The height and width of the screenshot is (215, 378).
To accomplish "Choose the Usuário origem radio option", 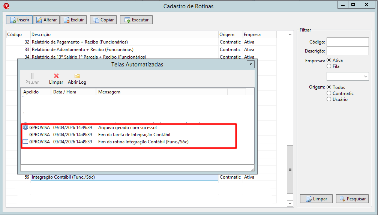I will pyautogui.click(x=329, y=99).
